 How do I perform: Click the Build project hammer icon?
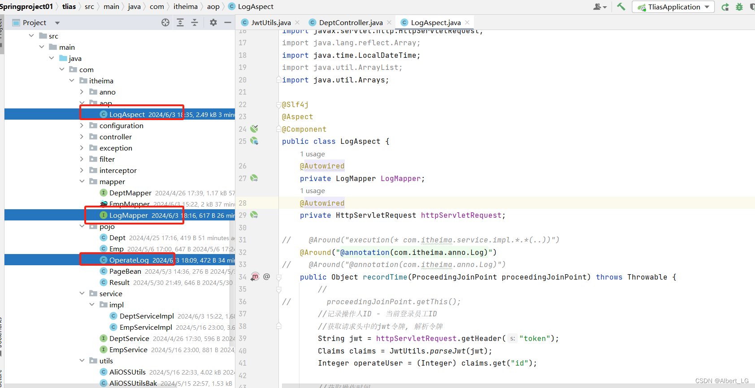(621, 6)
